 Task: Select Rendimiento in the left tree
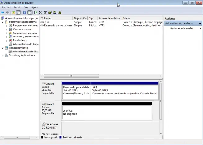point(20,40)
